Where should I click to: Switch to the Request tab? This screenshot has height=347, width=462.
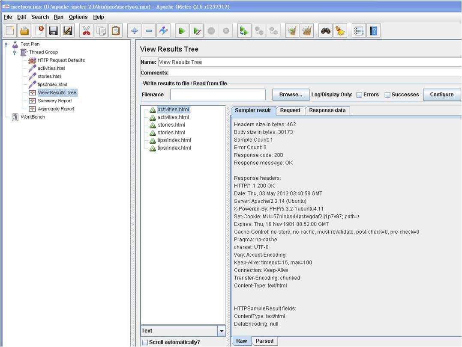click(x=290, y=110)
